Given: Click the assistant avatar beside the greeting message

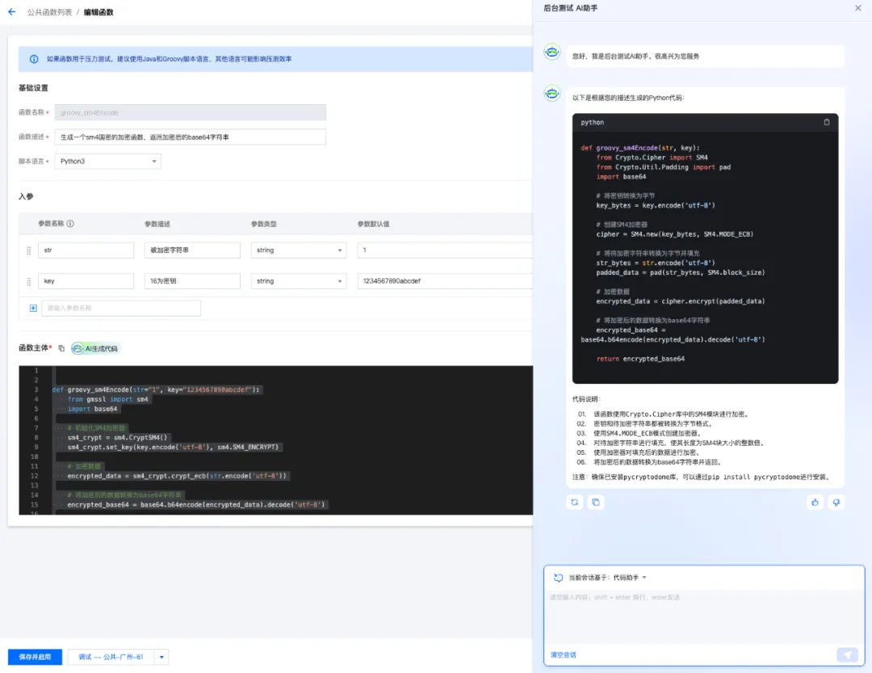Looking at the screenshot, I should pos(552,53).
